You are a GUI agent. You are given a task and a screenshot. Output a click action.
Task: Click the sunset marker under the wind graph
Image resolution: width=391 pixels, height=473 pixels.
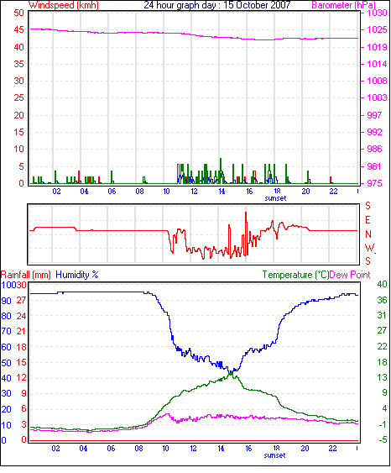275,198
